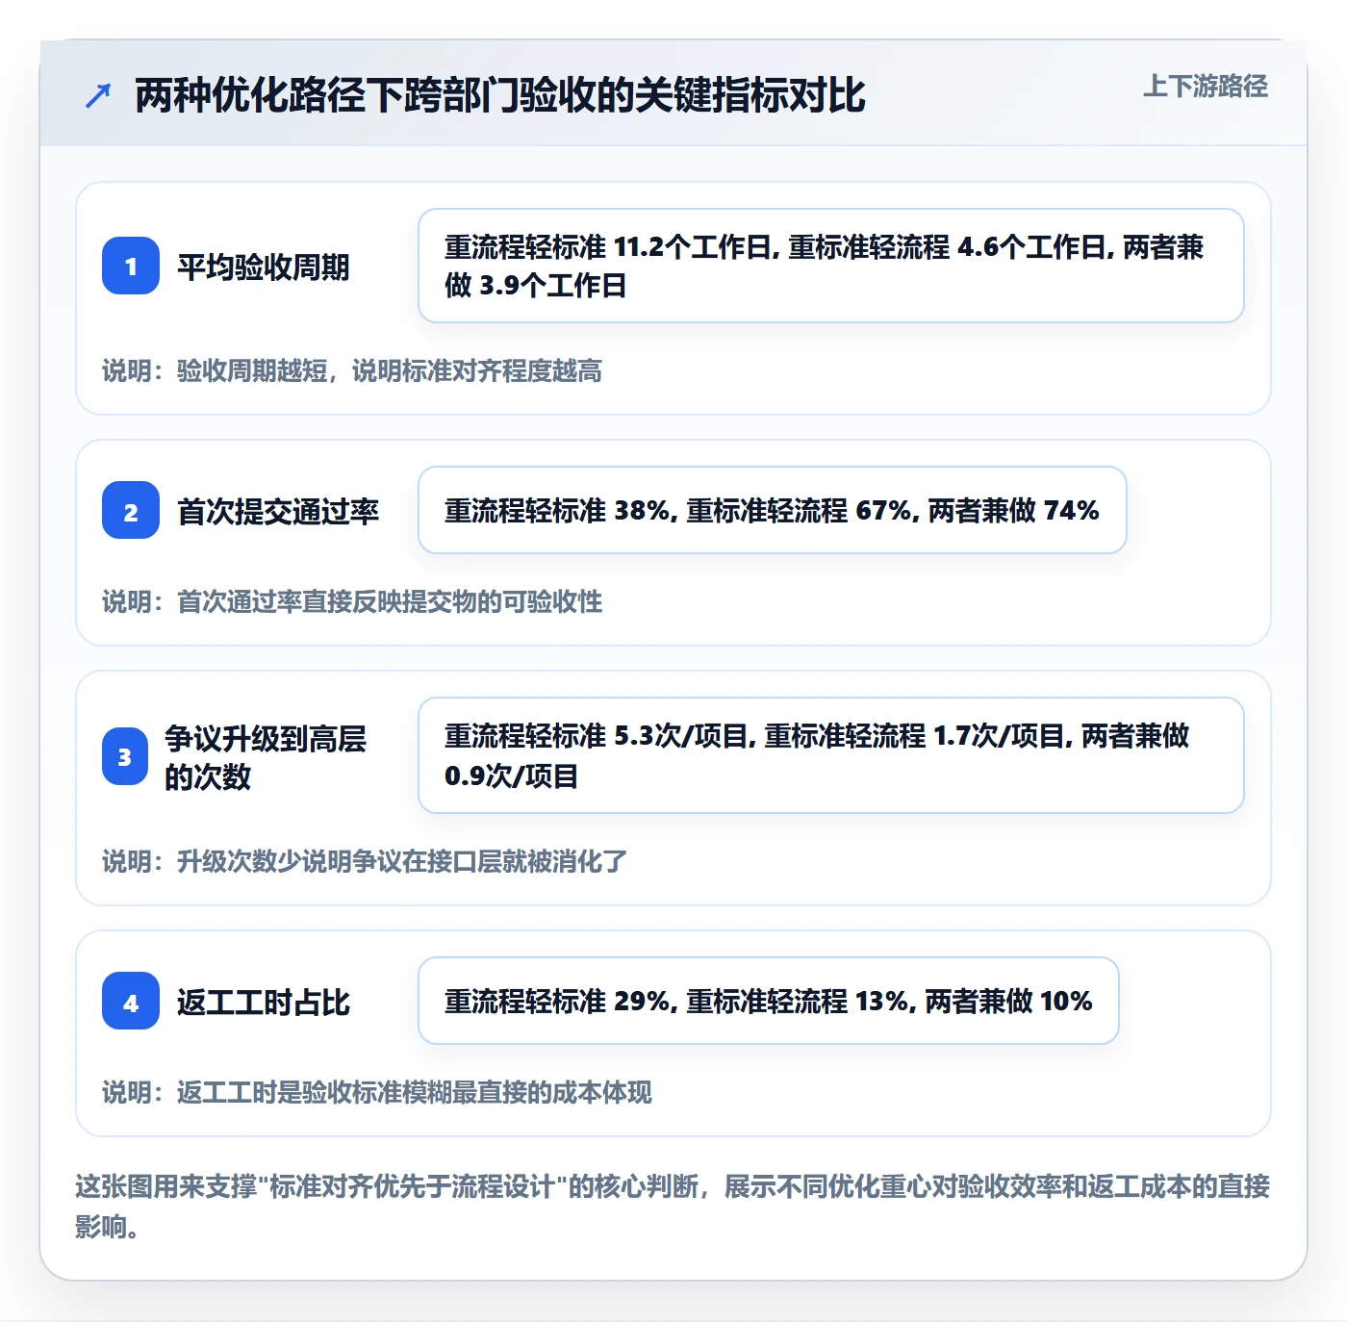1347x1322 pixels.
Task: Click the number 4 badge for 返工工时占比
Action: [x=131, y=1001]
